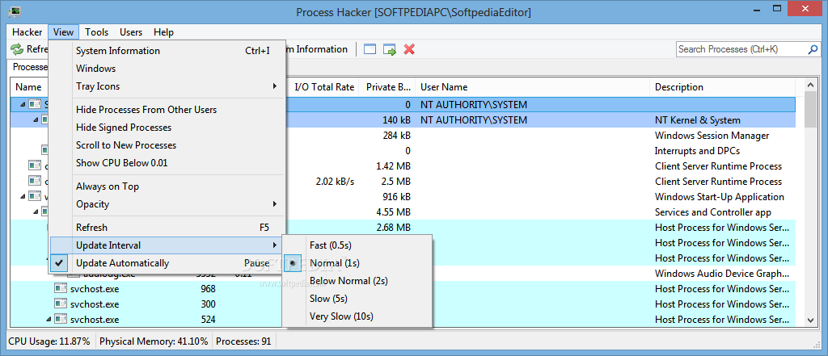This screenshot has width=828, height=356.
Task: Click the 2.02 kB/s I/O rate cell
Action: point(335,181)
